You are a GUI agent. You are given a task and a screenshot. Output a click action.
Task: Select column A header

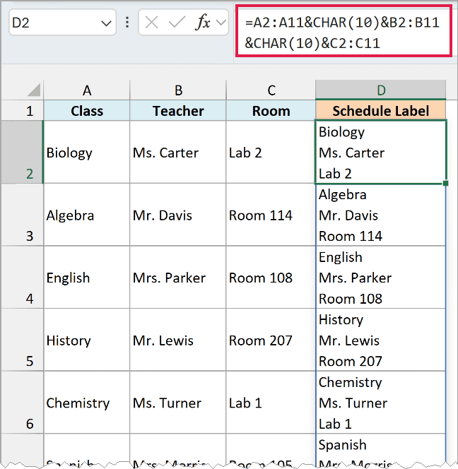[87, 90]
